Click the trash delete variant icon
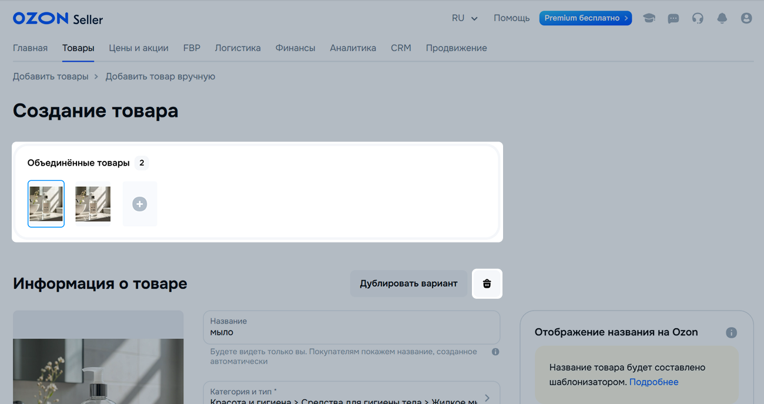Image resolution: width=764 pixels, height=404 pixels. (487, 284)
